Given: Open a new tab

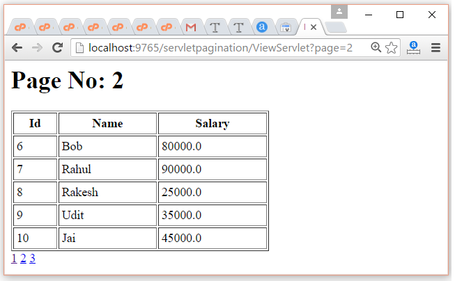Looking at the screenshot, I should (x=335, y=28).
